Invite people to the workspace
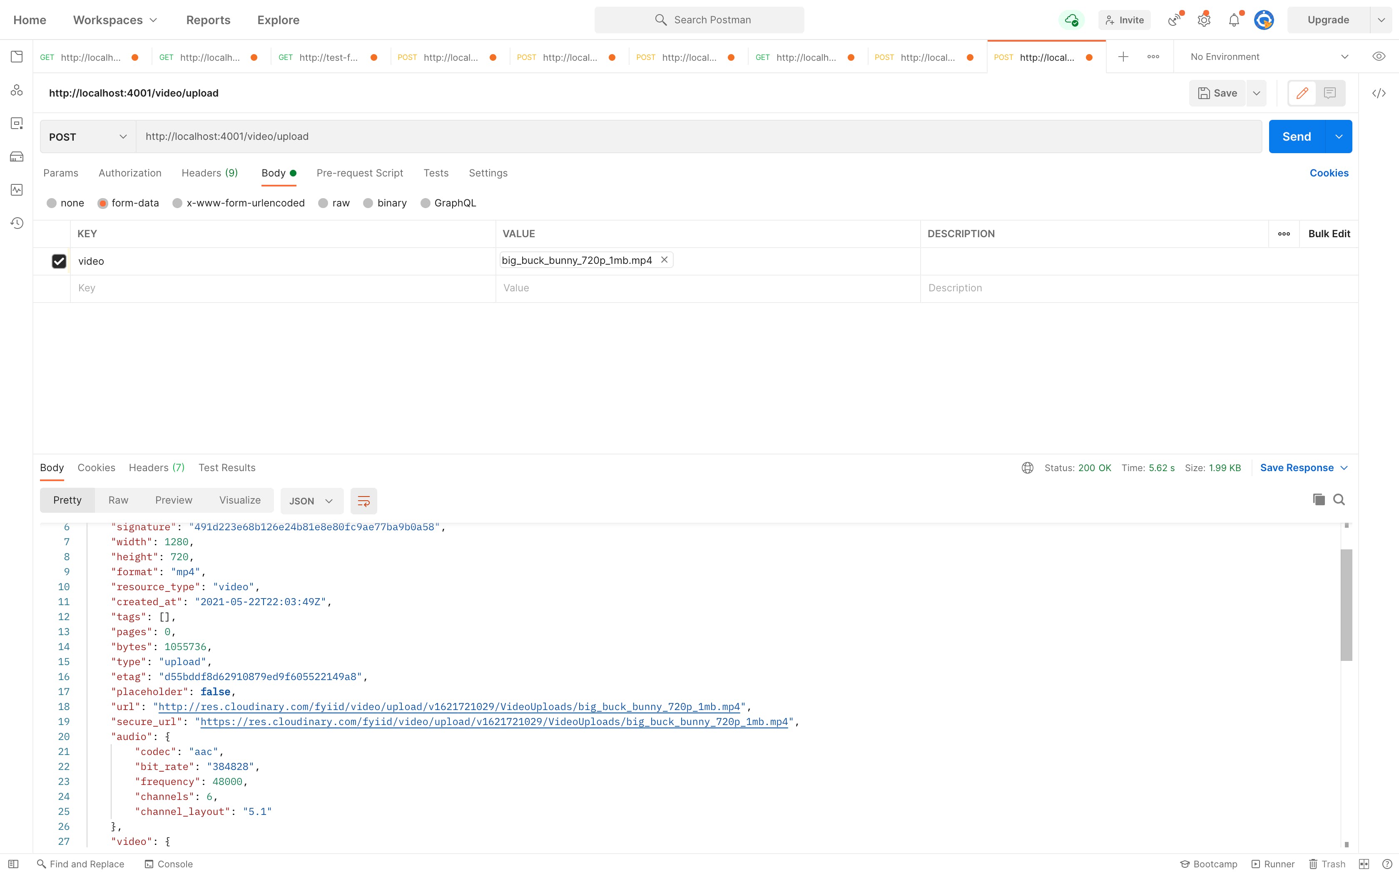Image resolution: width=1399 pixels, height=874 pixels. 1124,20
